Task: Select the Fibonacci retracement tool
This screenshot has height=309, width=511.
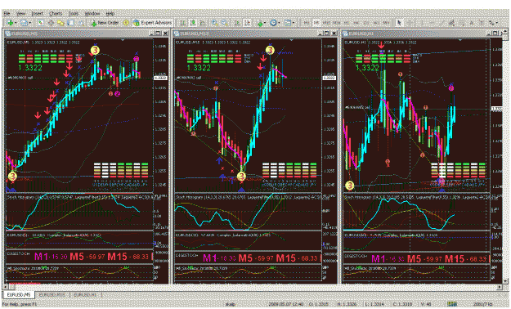Action: (462, 23)
